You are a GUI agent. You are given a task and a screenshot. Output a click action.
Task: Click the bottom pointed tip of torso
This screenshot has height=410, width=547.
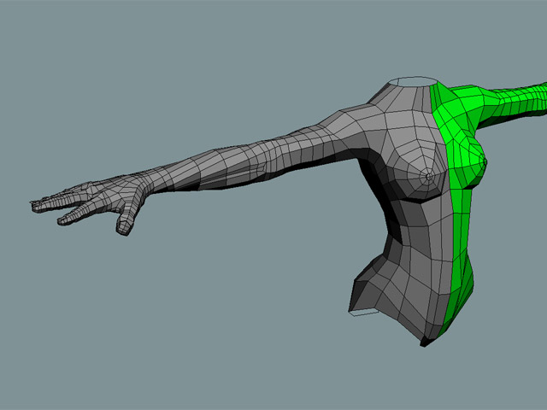point(423,344)
